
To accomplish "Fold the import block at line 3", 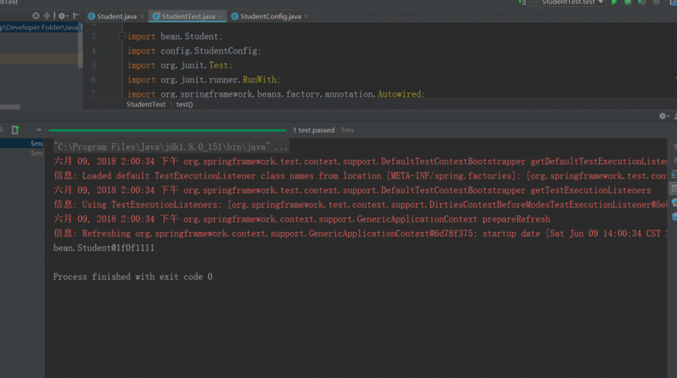I will pyautogui.click(x=122, y=37).
